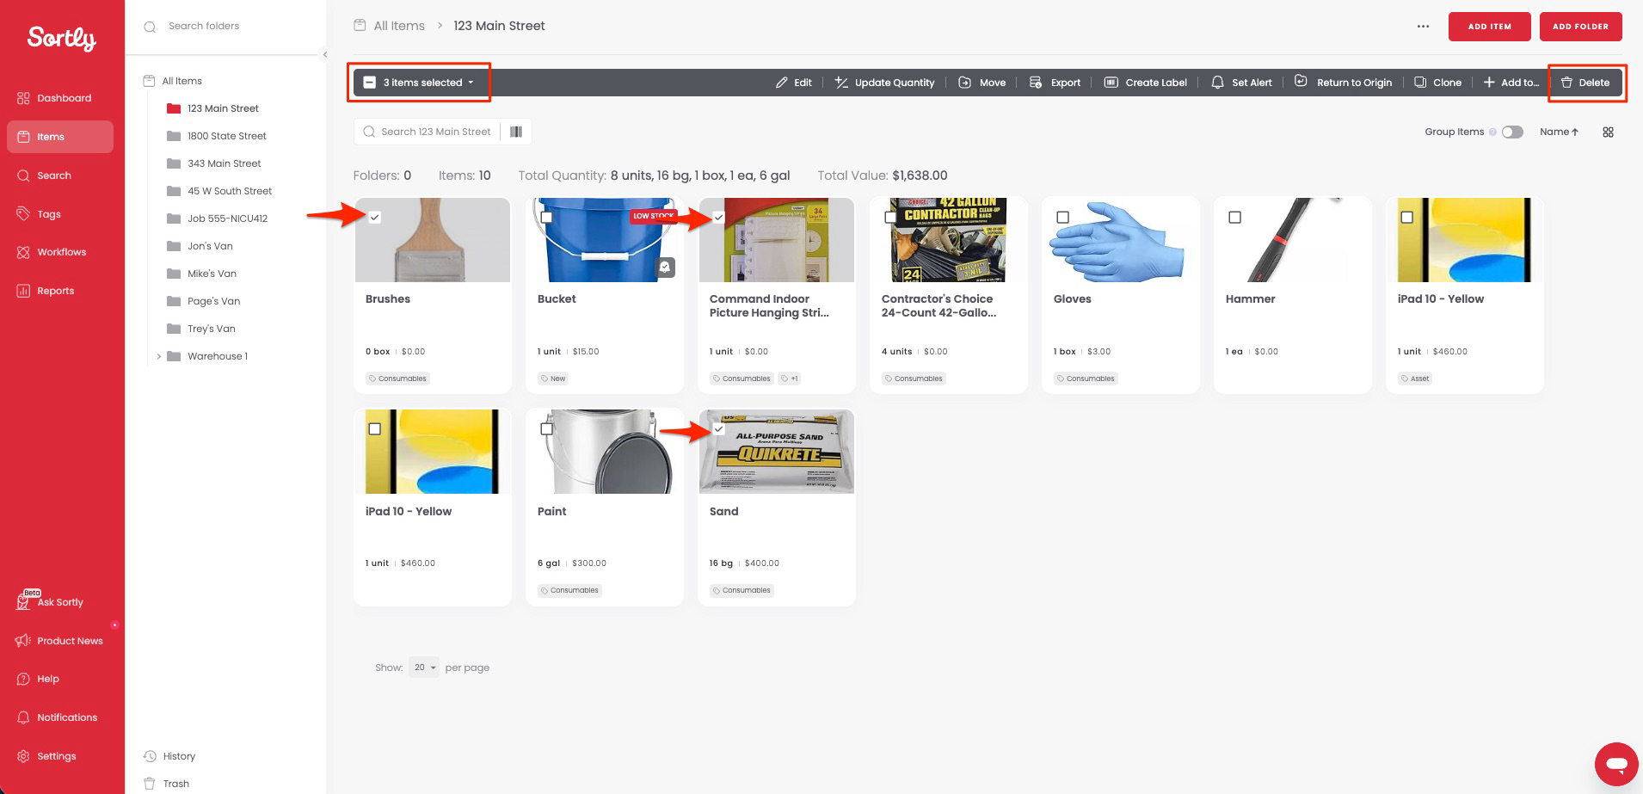Image resolution: width=1643 pixels, height=794 pixels.
Task: Focus the Search 123 Main Street field
Action: 435,132
